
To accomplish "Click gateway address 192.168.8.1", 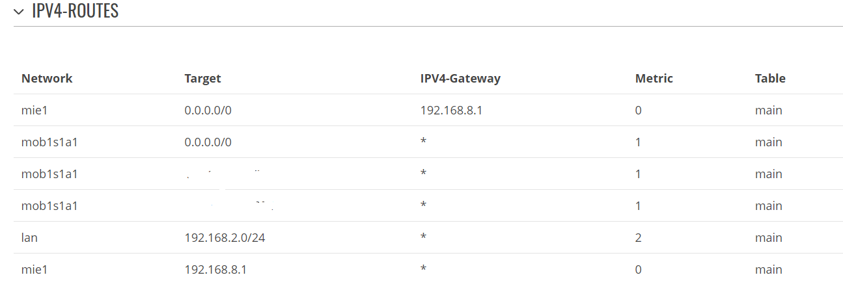I will (451, 110).
